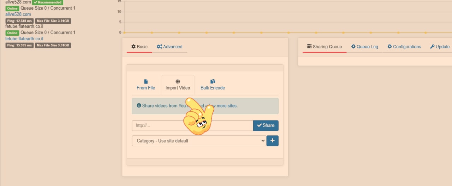This screenshot has width=452, height=186.
Task: Switch to the Advanced tab
Action: click(x=169, y=47)
